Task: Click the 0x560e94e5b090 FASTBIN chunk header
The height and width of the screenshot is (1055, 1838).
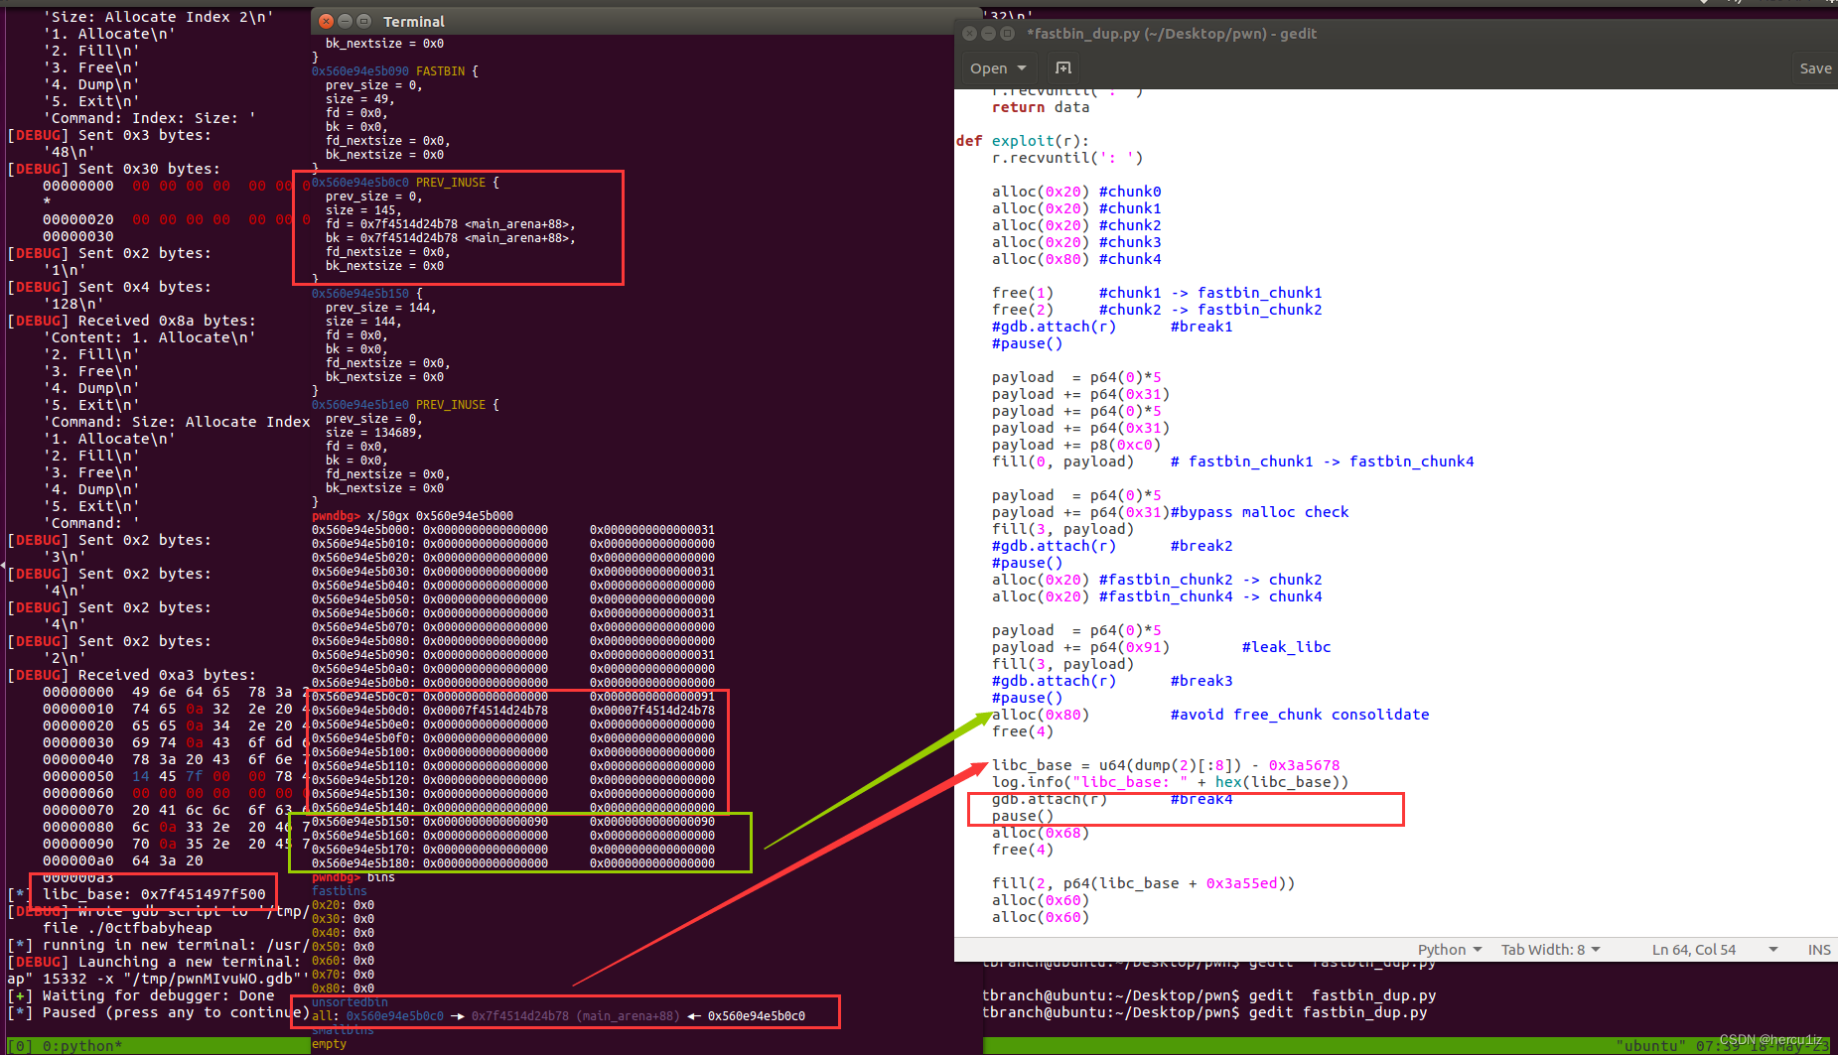Action: pos(394,71)
